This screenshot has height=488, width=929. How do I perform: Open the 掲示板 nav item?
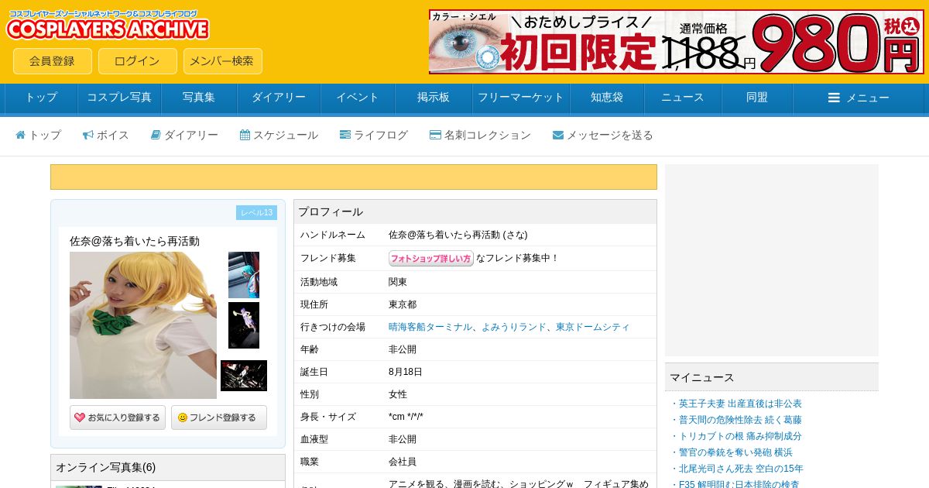point(434,98)
